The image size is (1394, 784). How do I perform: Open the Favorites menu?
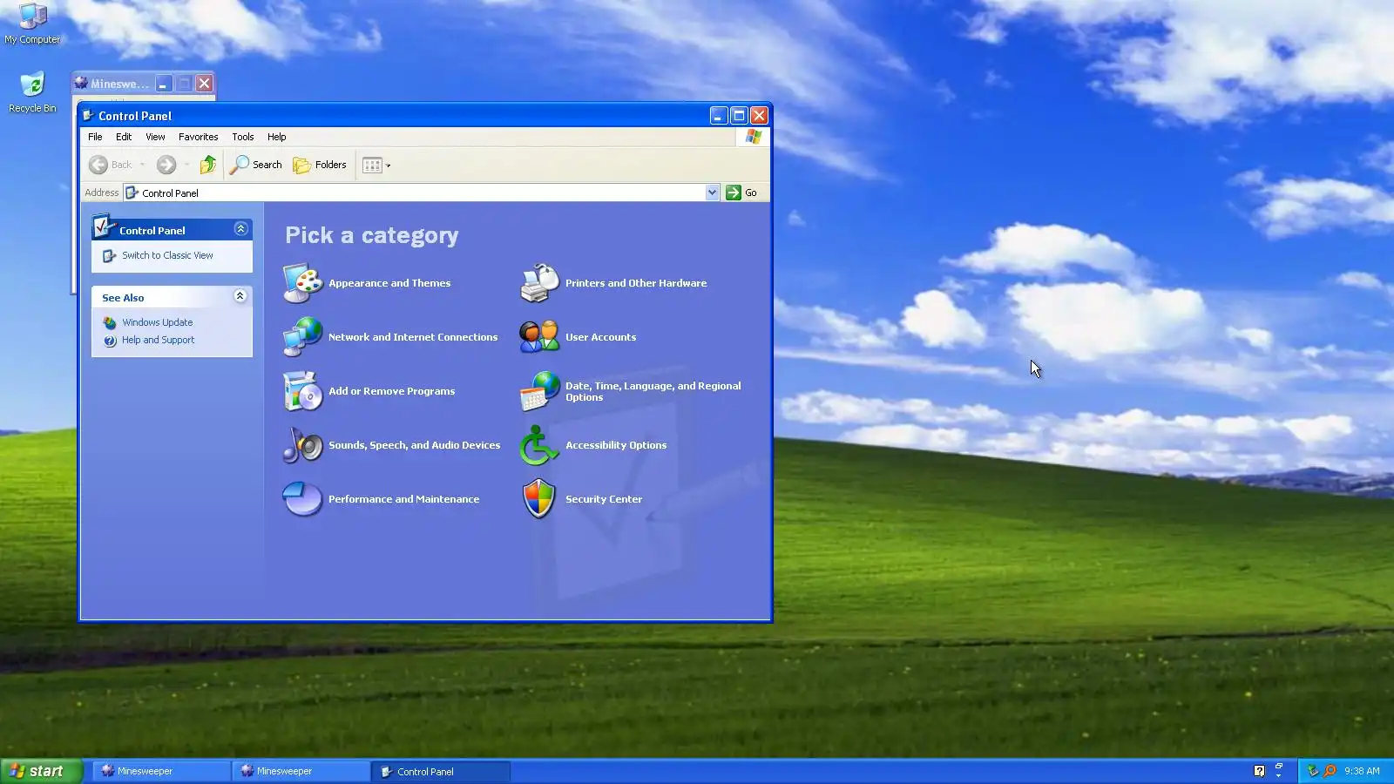[199, 137]
